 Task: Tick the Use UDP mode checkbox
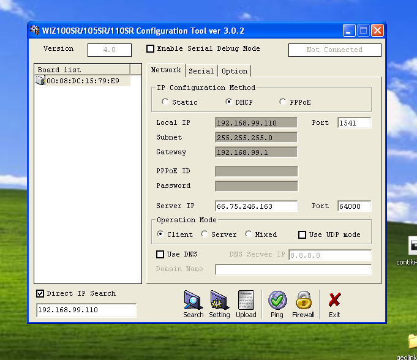[302, 234]
